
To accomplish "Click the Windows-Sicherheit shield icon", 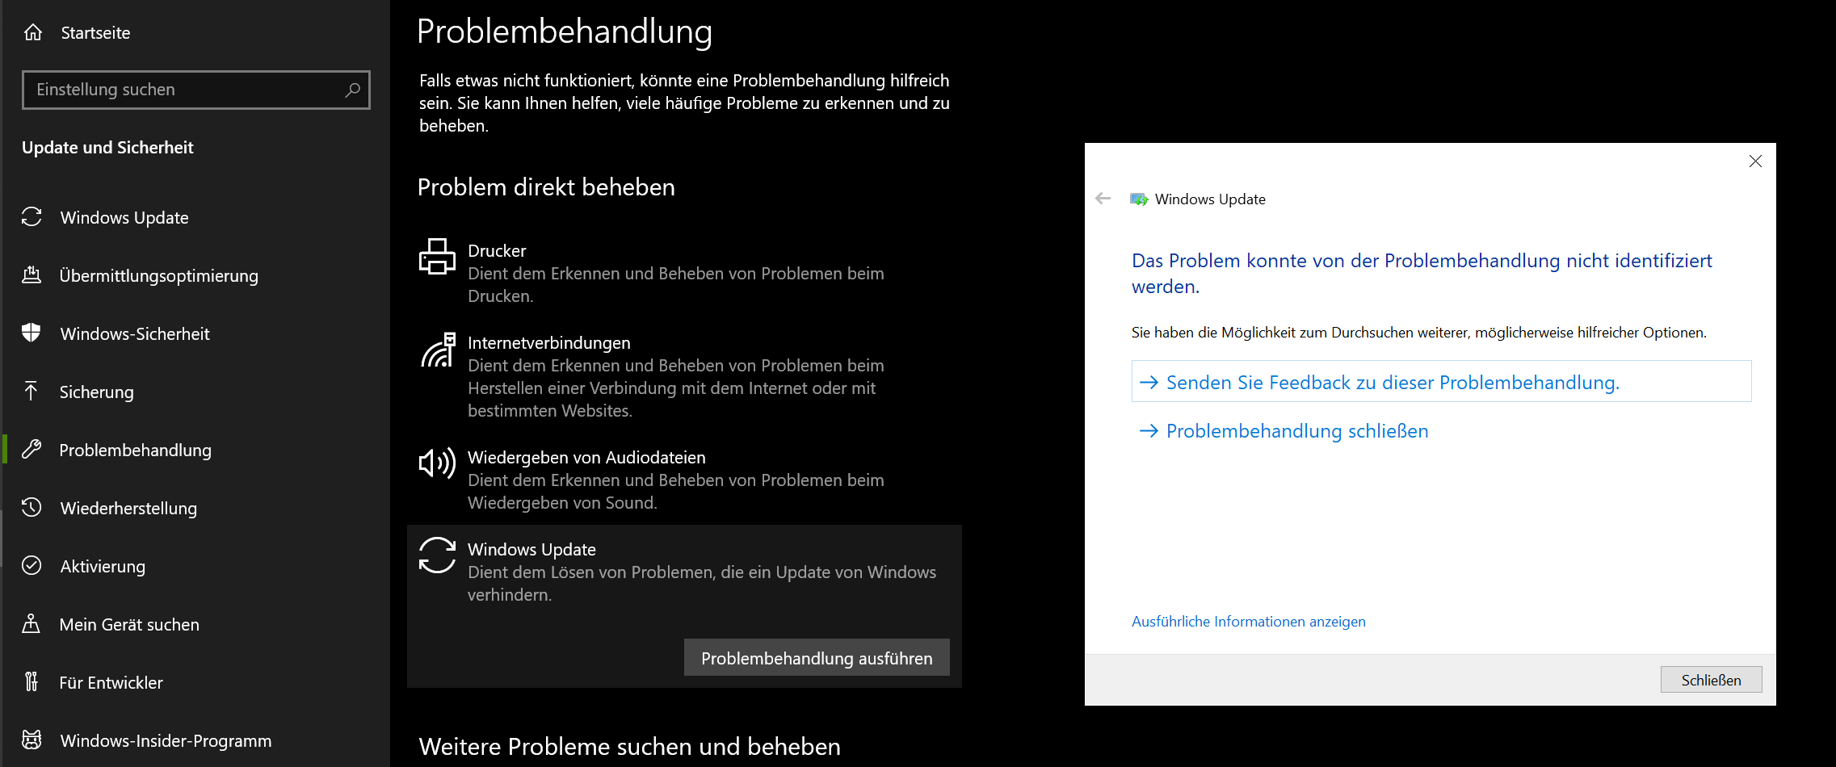I will (x=32, y=333).
